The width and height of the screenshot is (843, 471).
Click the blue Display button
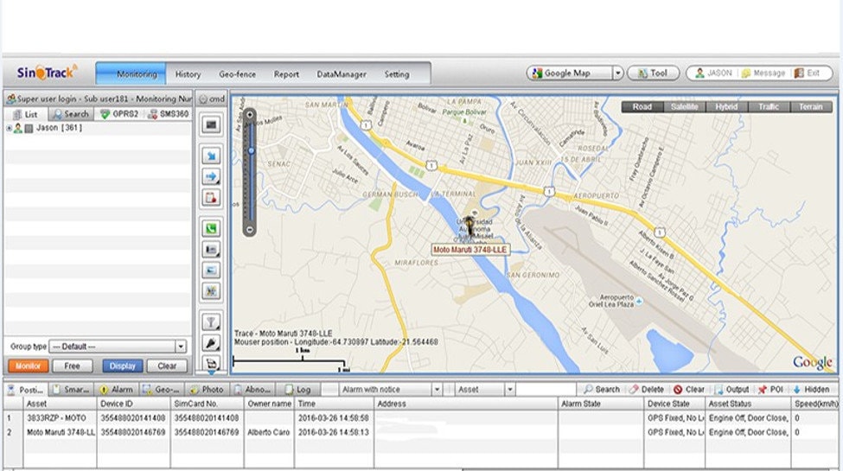(123, 366)
